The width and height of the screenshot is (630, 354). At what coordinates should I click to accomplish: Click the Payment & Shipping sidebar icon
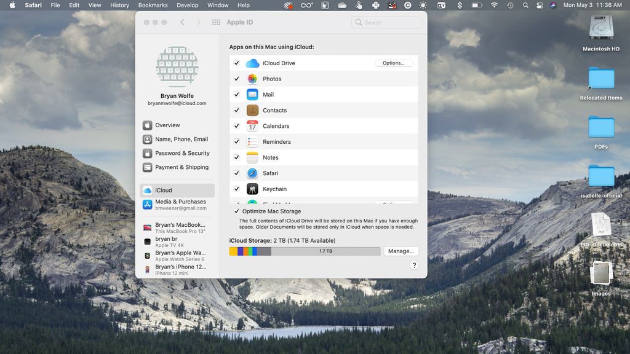147,167
